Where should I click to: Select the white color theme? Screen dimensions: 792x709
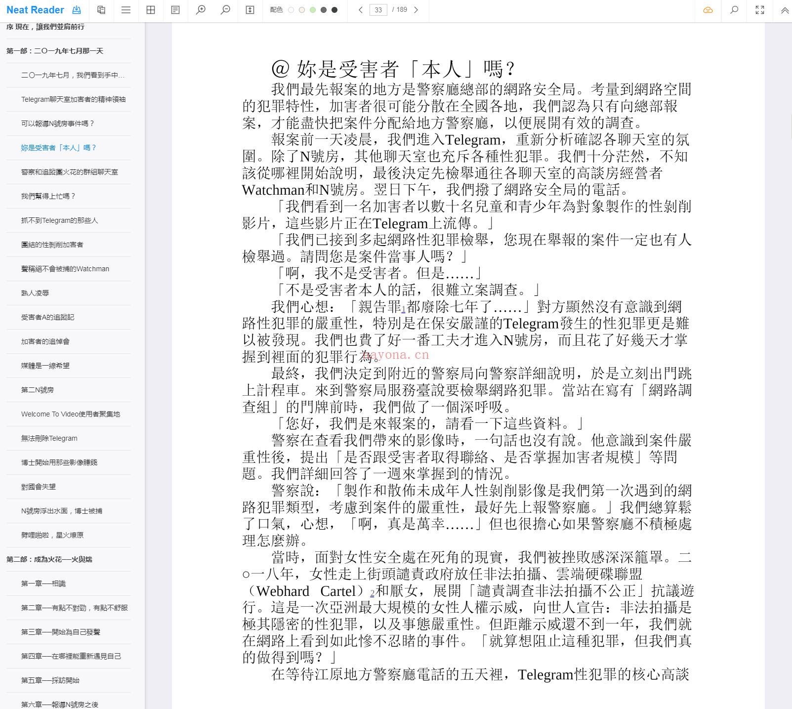pos(291,10)
